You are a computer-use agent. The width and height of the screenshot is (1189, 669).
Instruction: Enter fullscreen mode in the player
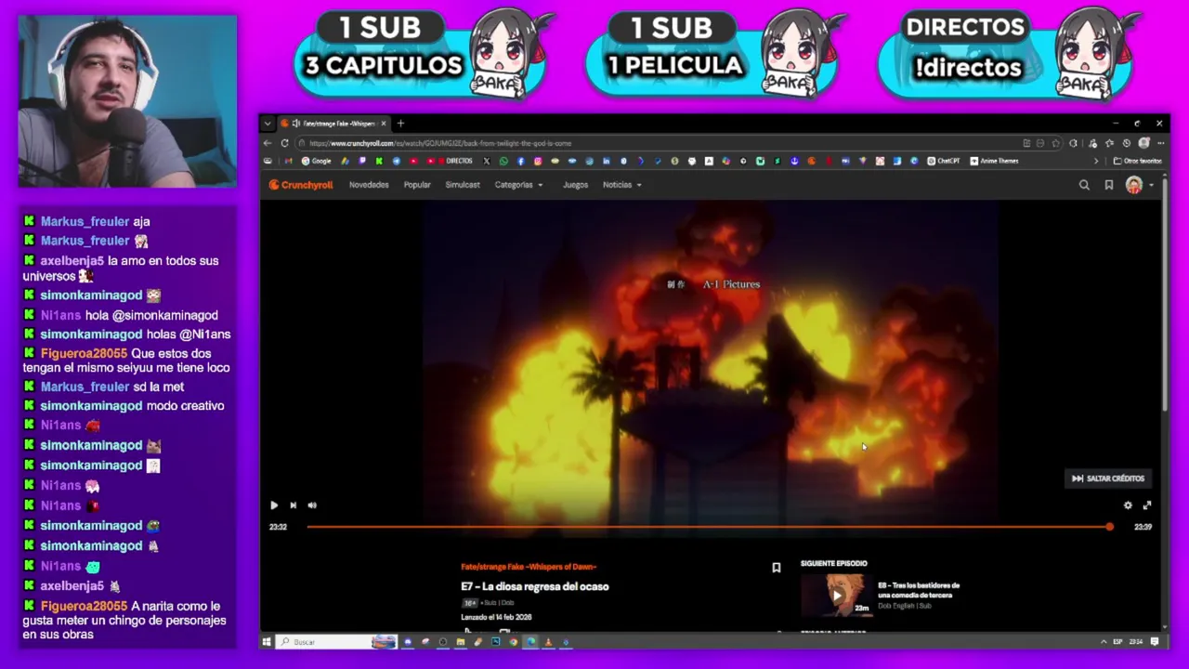tap(1147, 505)
